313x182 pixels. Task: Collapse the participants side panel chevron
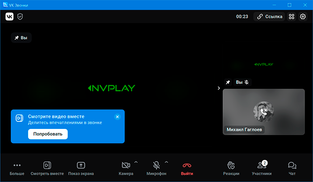coord(219,88)
